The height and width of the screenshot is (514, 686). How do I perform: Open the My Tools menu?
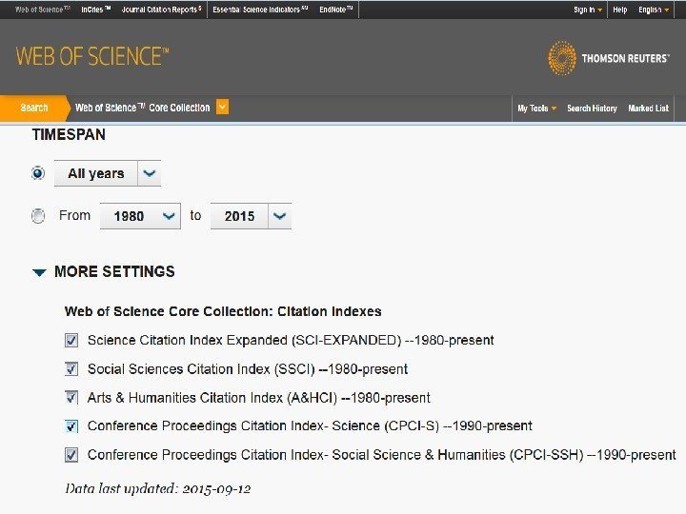click(536, 109)
